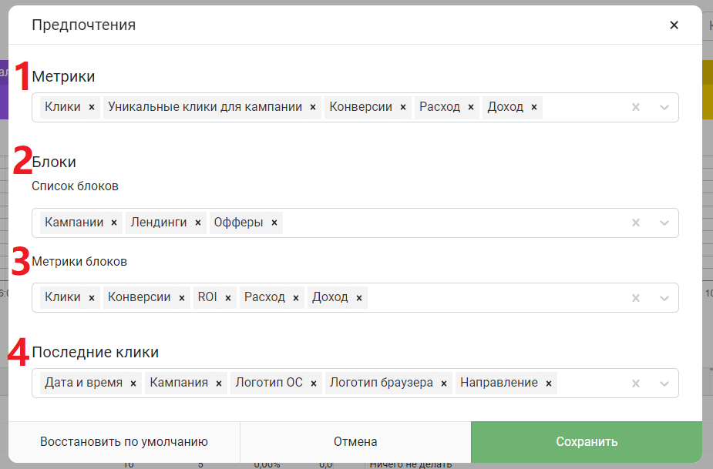Viewport: 713px width, 469px height.
Task: Click the Лендинги tag label
Action: [x=159, y=223]
